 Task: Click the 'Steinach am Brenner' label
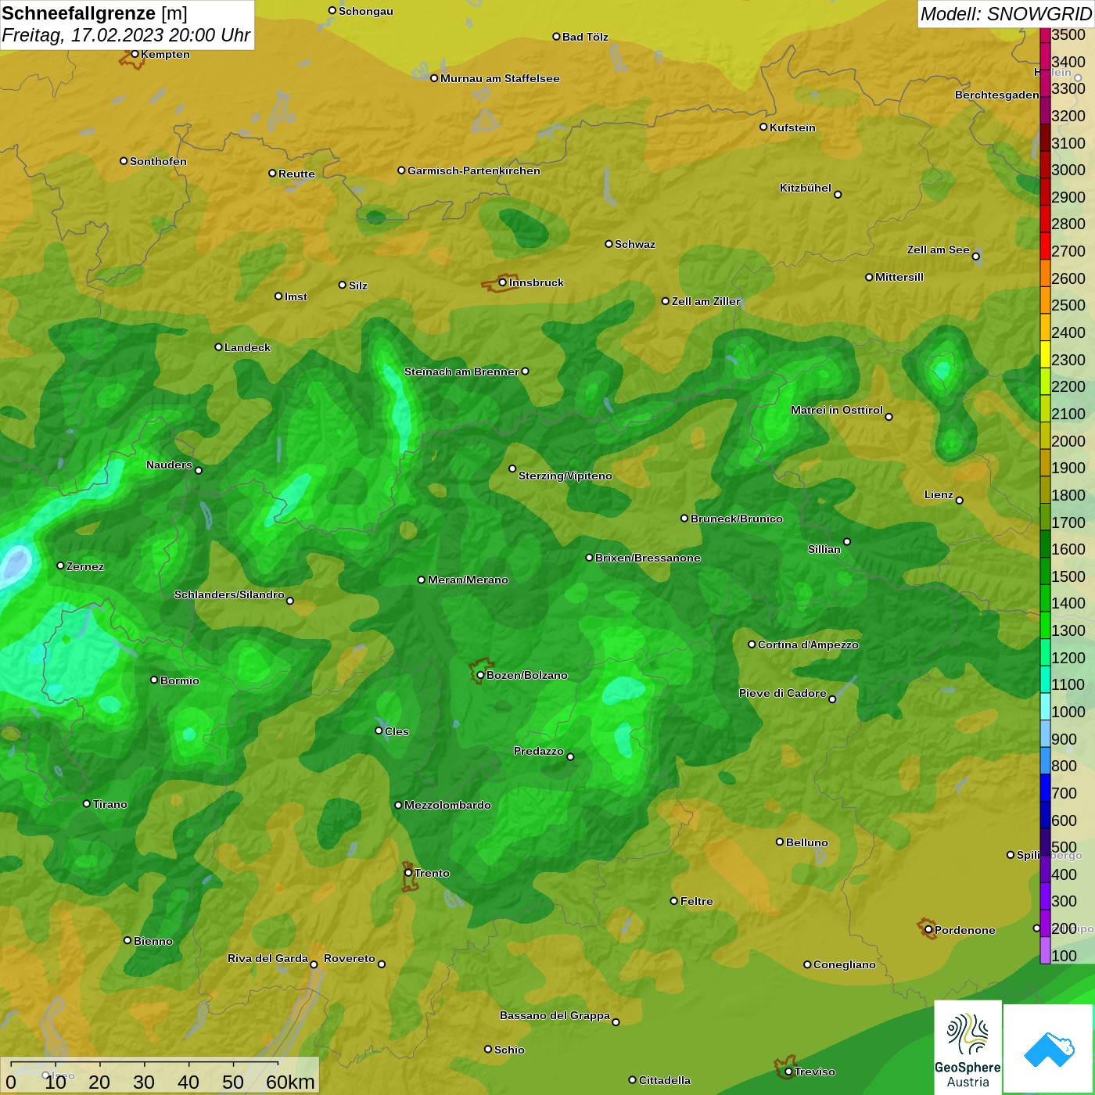461,372
